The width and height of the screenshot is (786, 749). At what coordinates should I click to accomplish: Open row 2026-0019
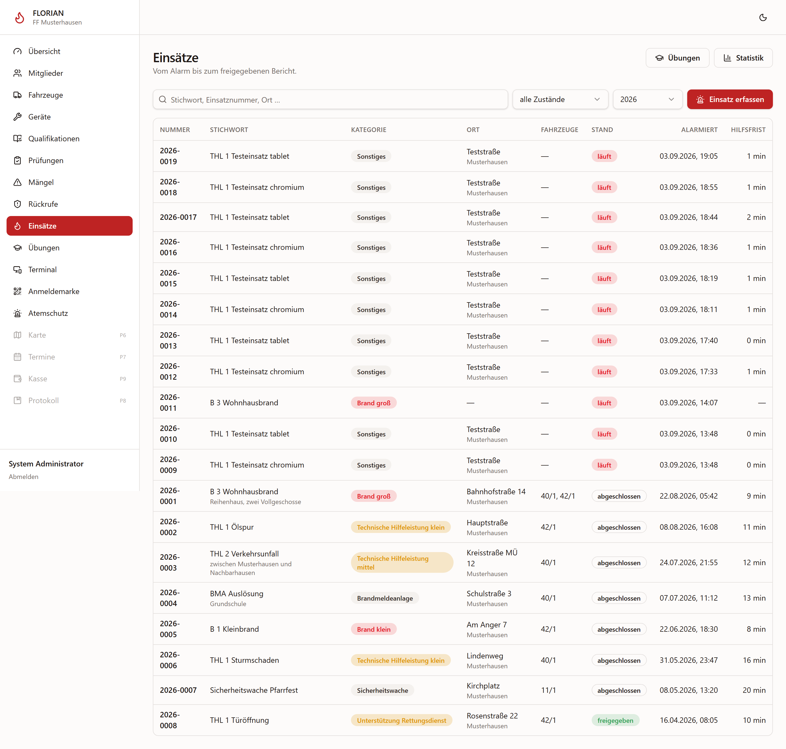click(x=463, y=156)
